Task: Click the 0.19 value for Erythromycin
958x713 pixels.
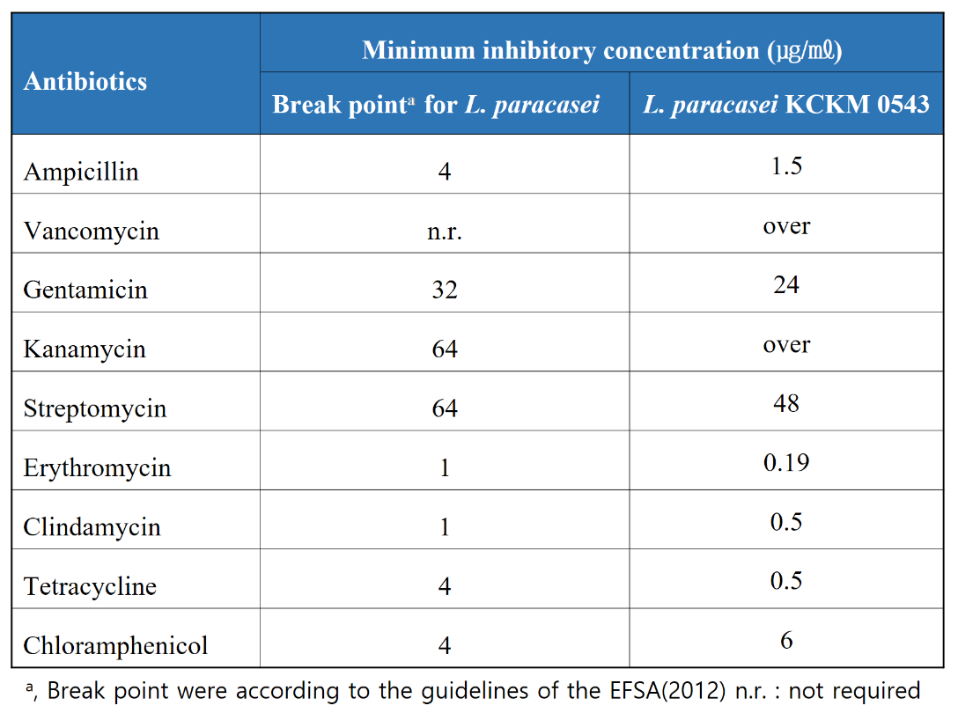Action: coord(785,462)
